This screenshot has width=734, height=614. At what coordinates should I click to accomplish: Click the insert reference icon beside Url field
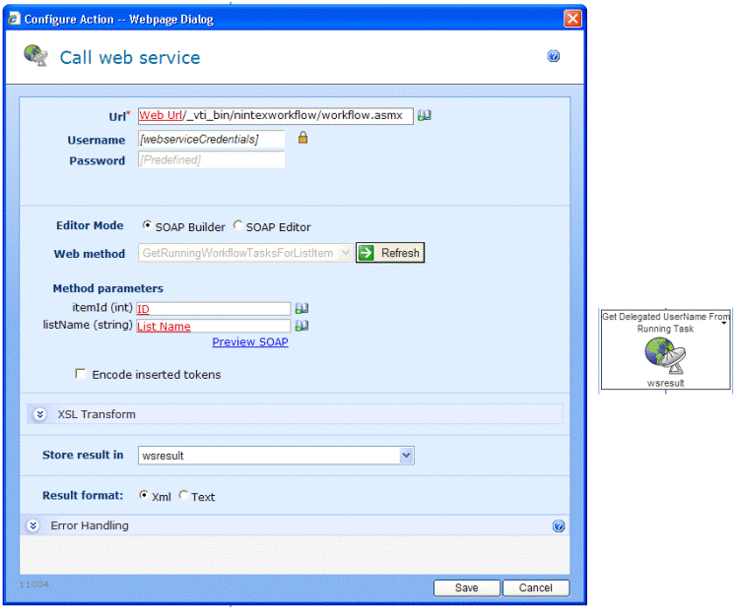424,115
